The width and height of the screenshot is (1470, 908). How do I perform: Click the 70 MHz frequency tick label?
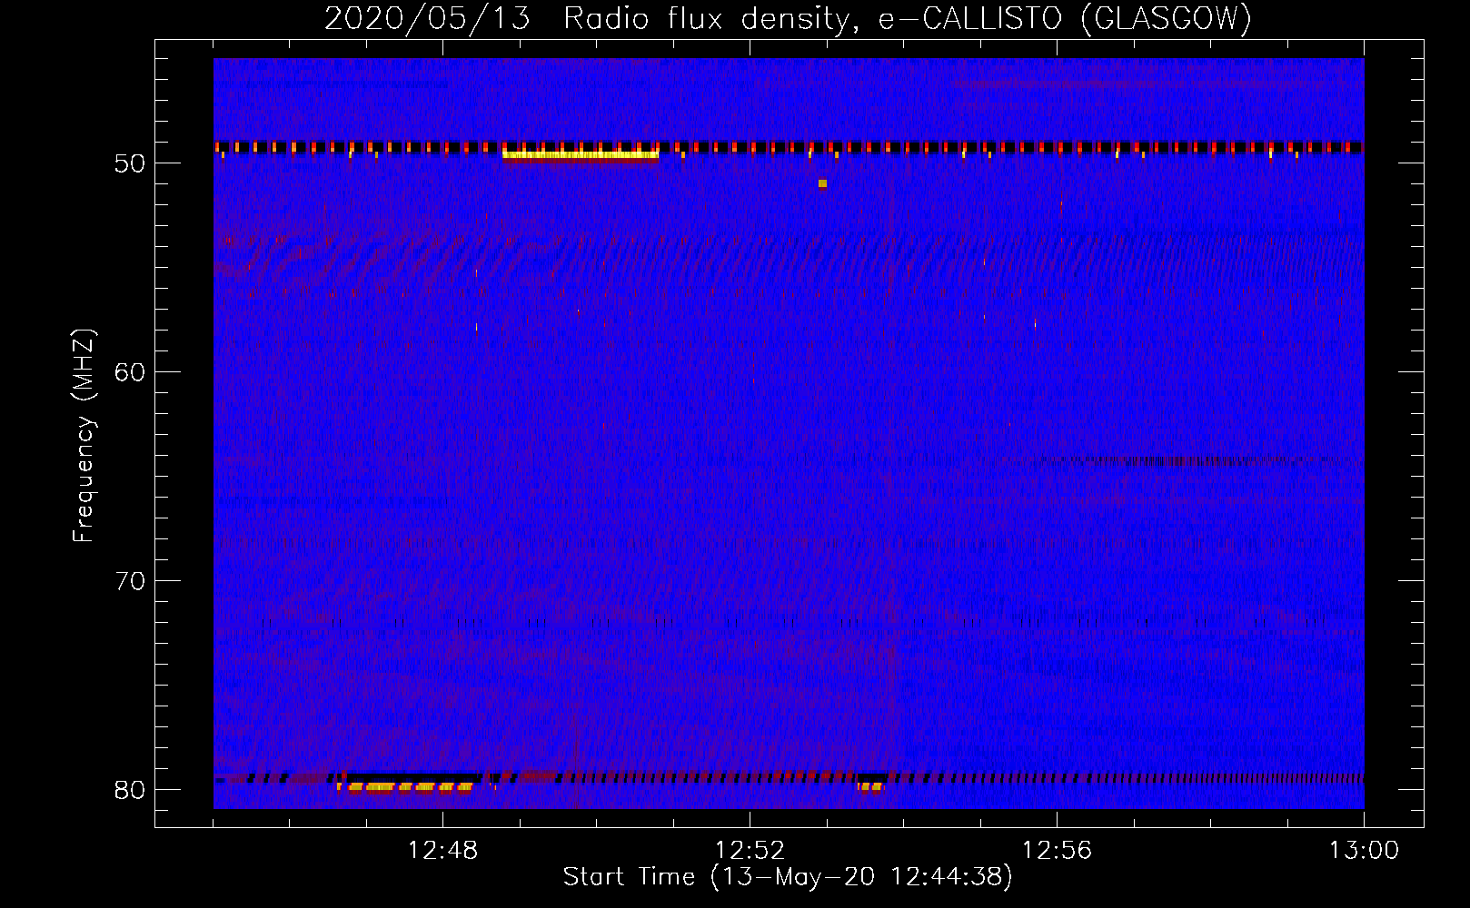(x=131, y=581)
